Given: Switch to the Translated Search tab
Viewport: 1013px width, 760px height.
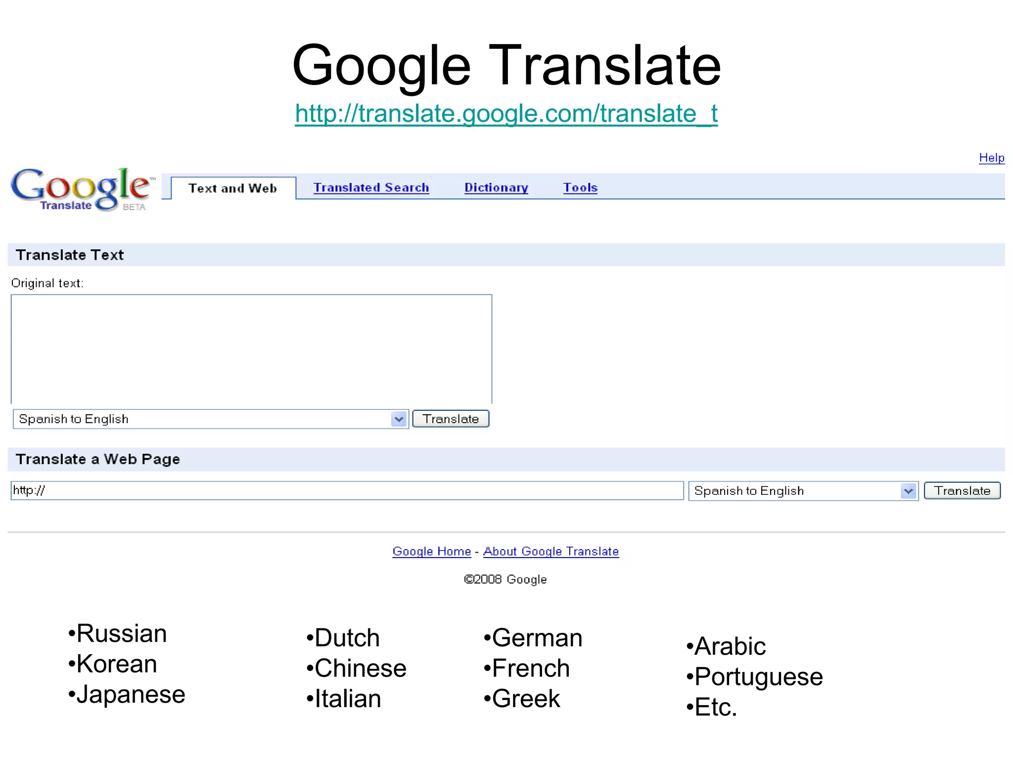Looking at the screenshot, I should (x=371, y=188).
